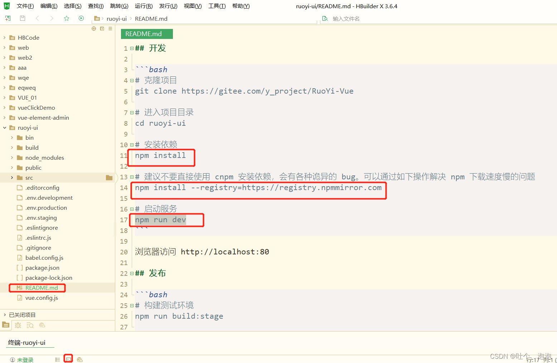Screen dimensions: 557x363
Task: Open the debug bug panel icon
Action: click(18, 325)
